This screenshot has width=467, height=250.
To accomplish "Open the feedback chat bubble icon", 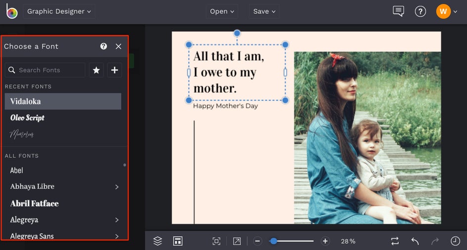I will pos(398,11).
